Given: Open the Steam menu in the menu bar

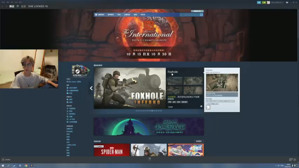Looking at the screenshot, I should point(3,2).
